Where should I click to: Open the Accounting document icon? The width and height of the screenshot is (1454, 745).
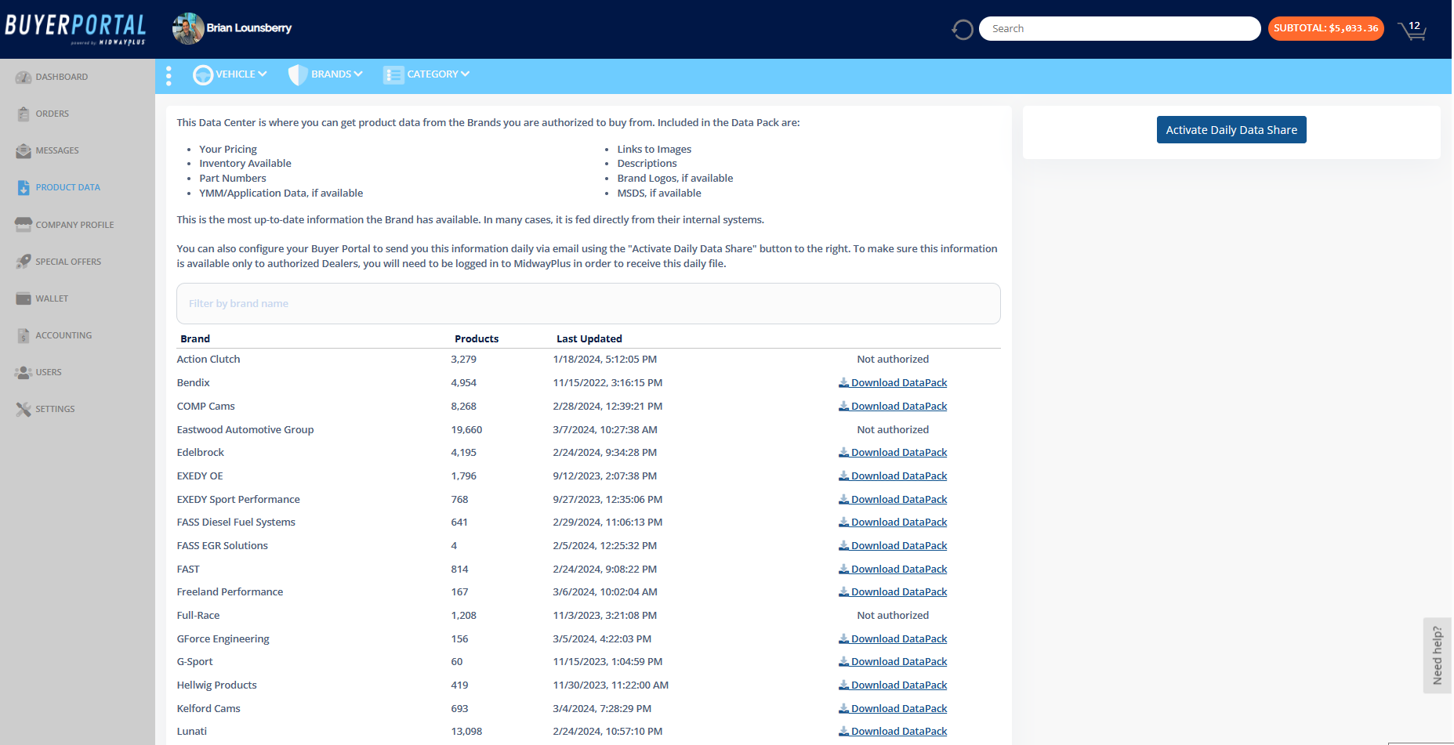tap(24, 335)
